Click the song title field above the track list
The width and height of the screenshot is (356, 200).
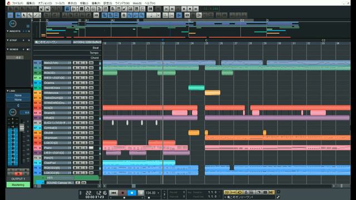click(x=53, y=42)
